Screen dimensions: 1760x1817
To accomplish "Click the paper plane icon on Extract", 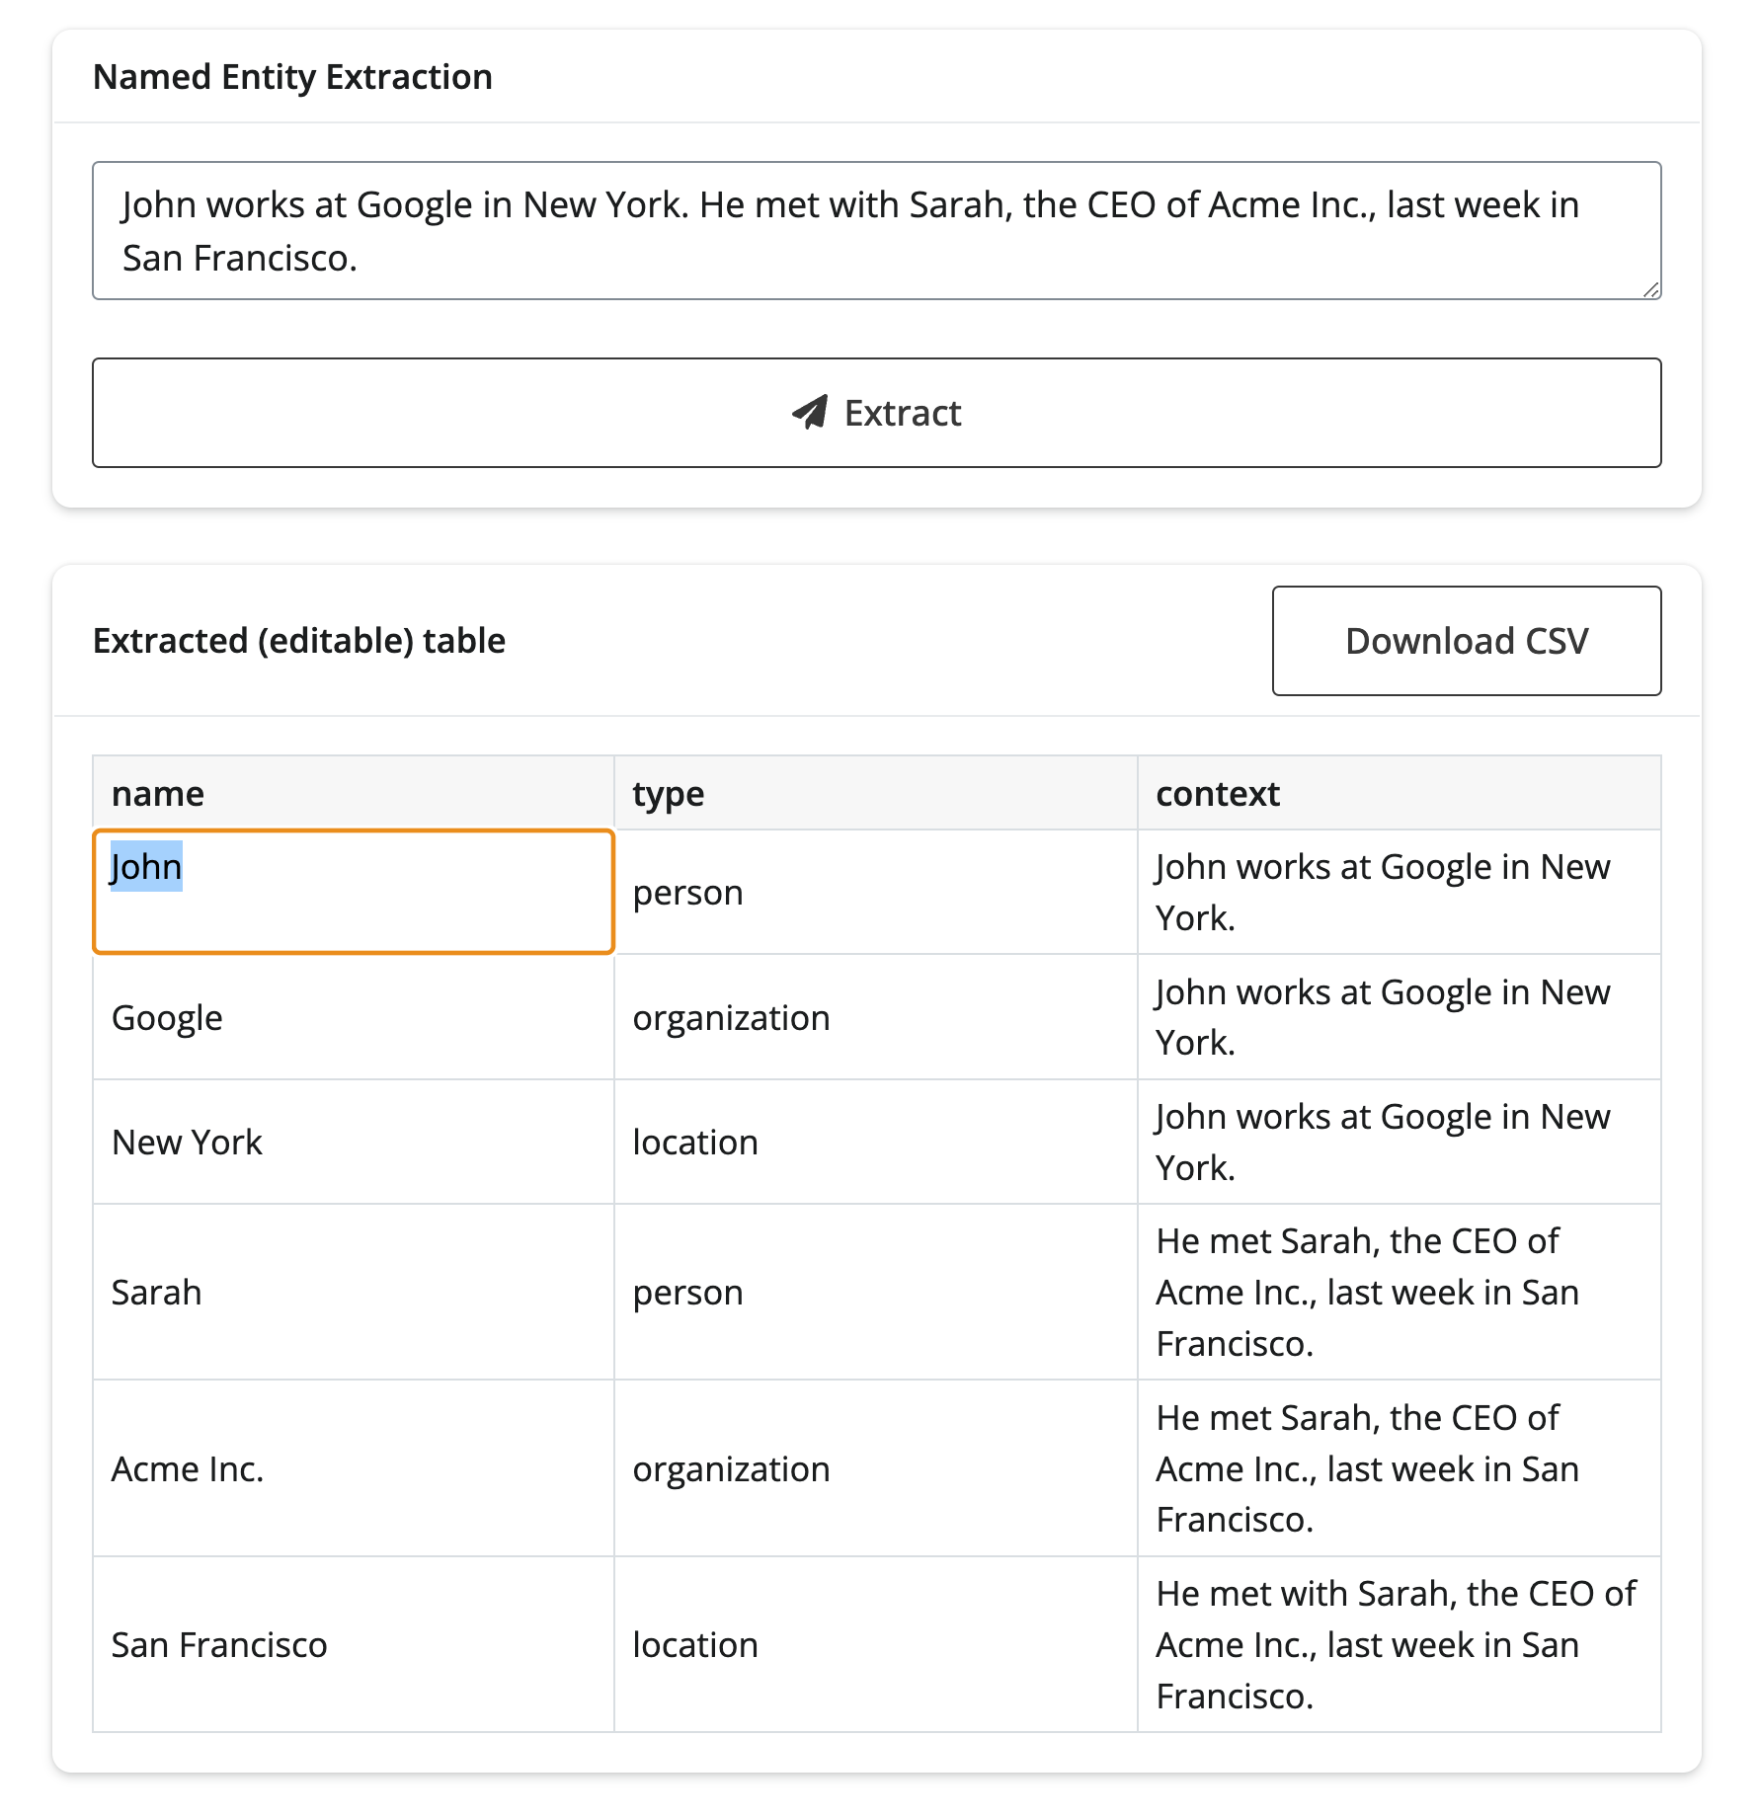I will coord(810,413).
